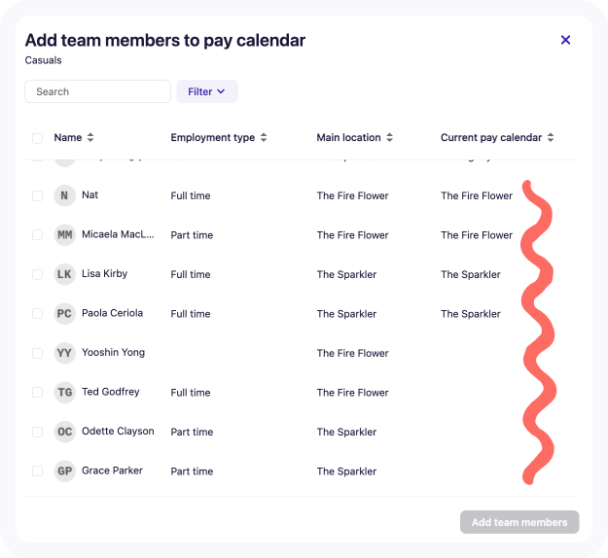Sort by Current pay calendar arrows
This screenshot has width=608, height=558.
(x=551, y=138)
